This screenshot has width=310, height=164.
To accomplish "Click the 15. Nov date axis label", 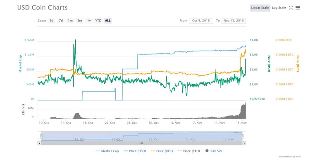I will coord(241,123).
